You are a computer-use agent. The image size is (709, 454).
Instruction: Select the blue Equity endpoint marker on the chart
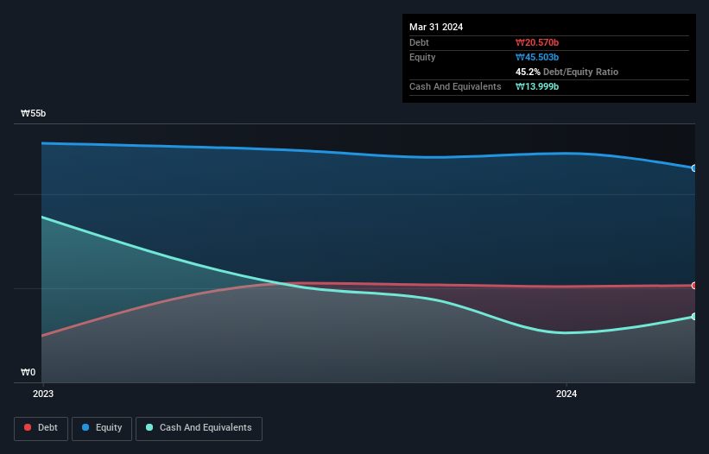click(694, 168)
